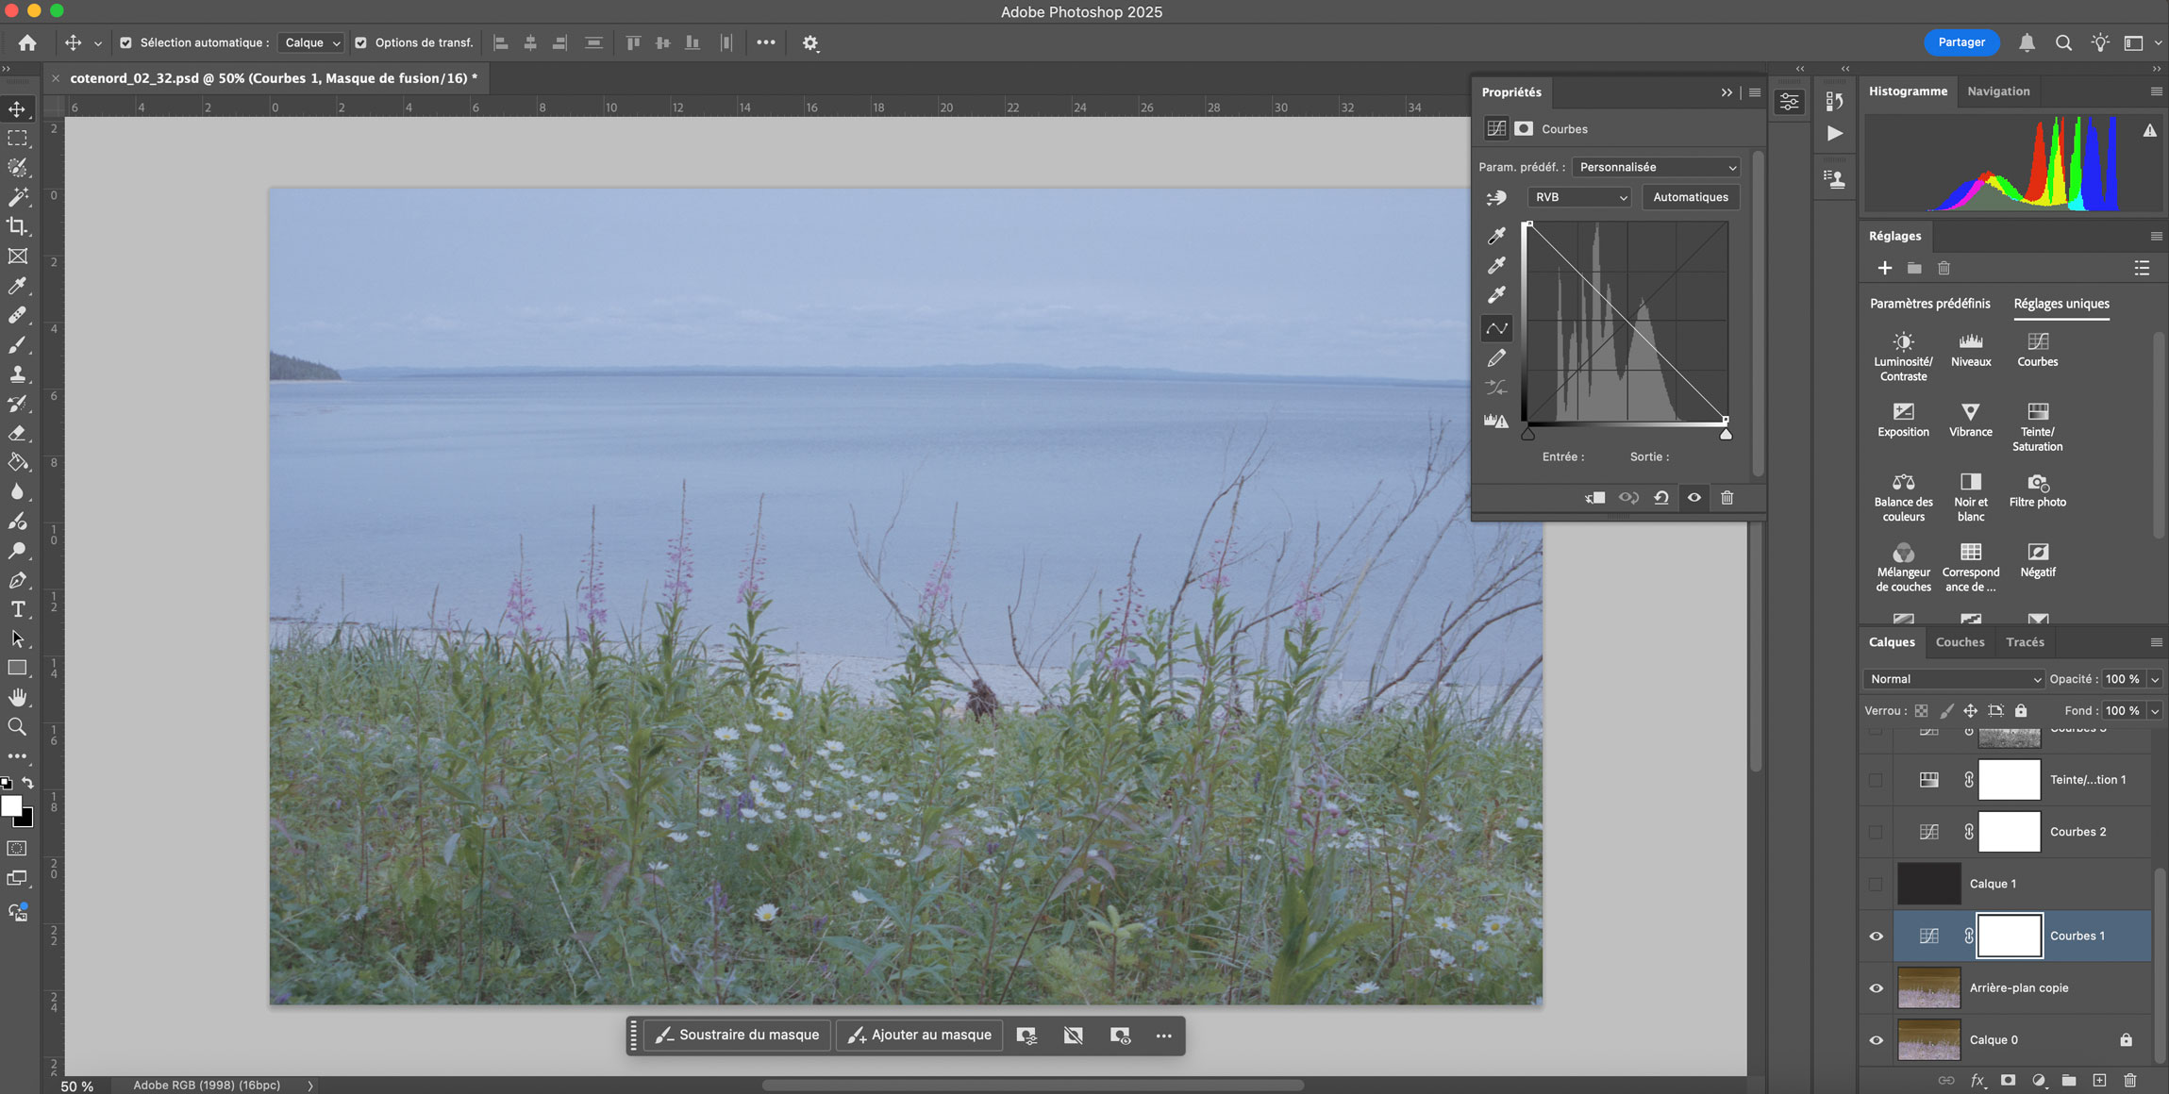Image resolution: width=2169 pixels, height=1094 pixels.
Task: Click the Automatiques button
Action: tap(1690, 197)
